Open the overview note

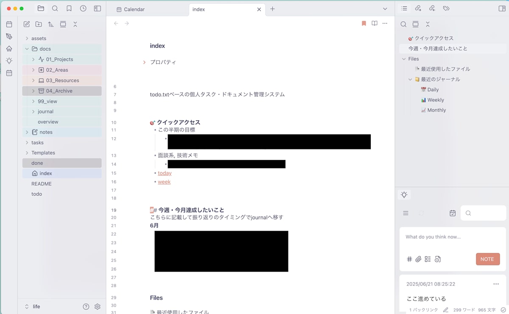[x=62, y=122]
